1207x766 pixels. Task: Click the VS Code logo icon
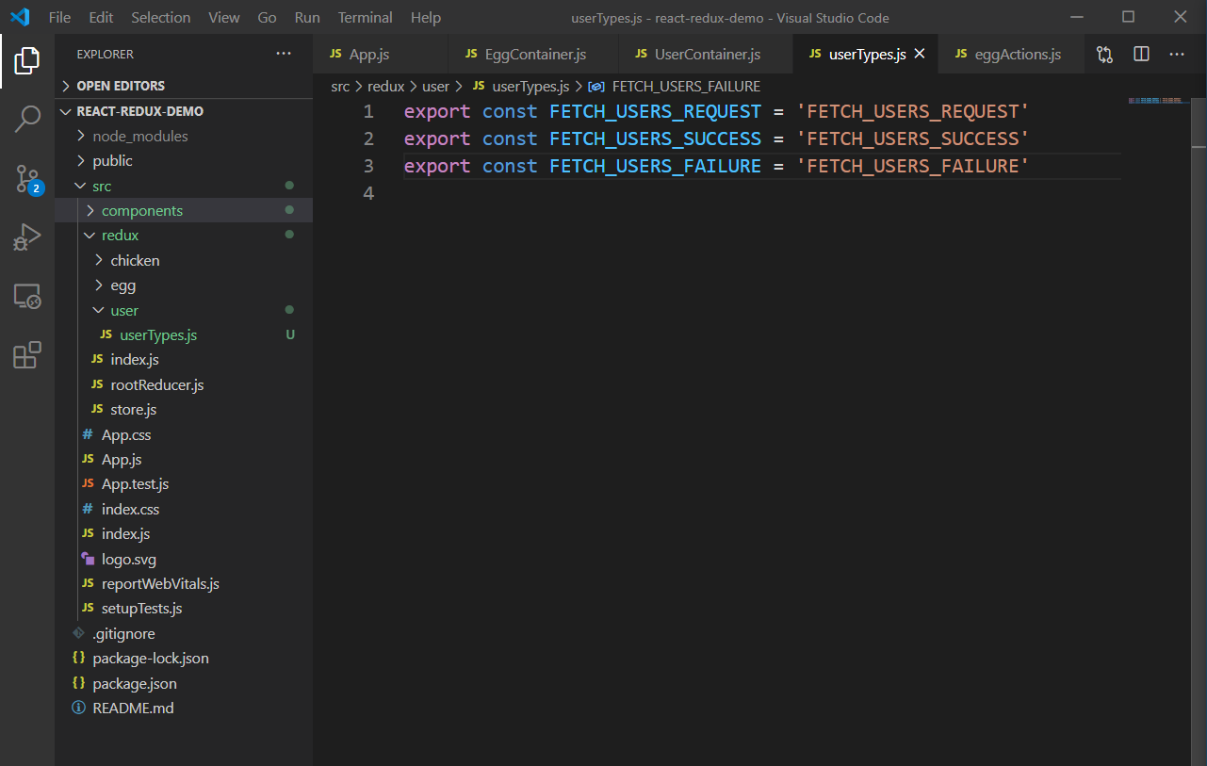pyautogui.click(x=20, y=17)
